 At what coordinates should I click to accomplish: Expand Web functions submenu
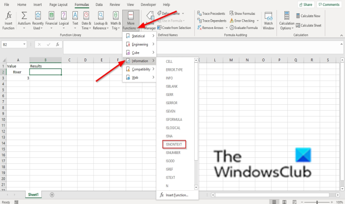click(139, 78)
